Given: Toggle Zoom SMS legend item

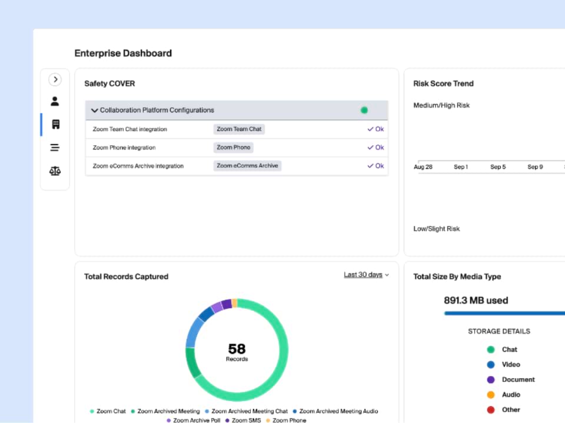Looking at the screenshot, I should pos(242,420).
